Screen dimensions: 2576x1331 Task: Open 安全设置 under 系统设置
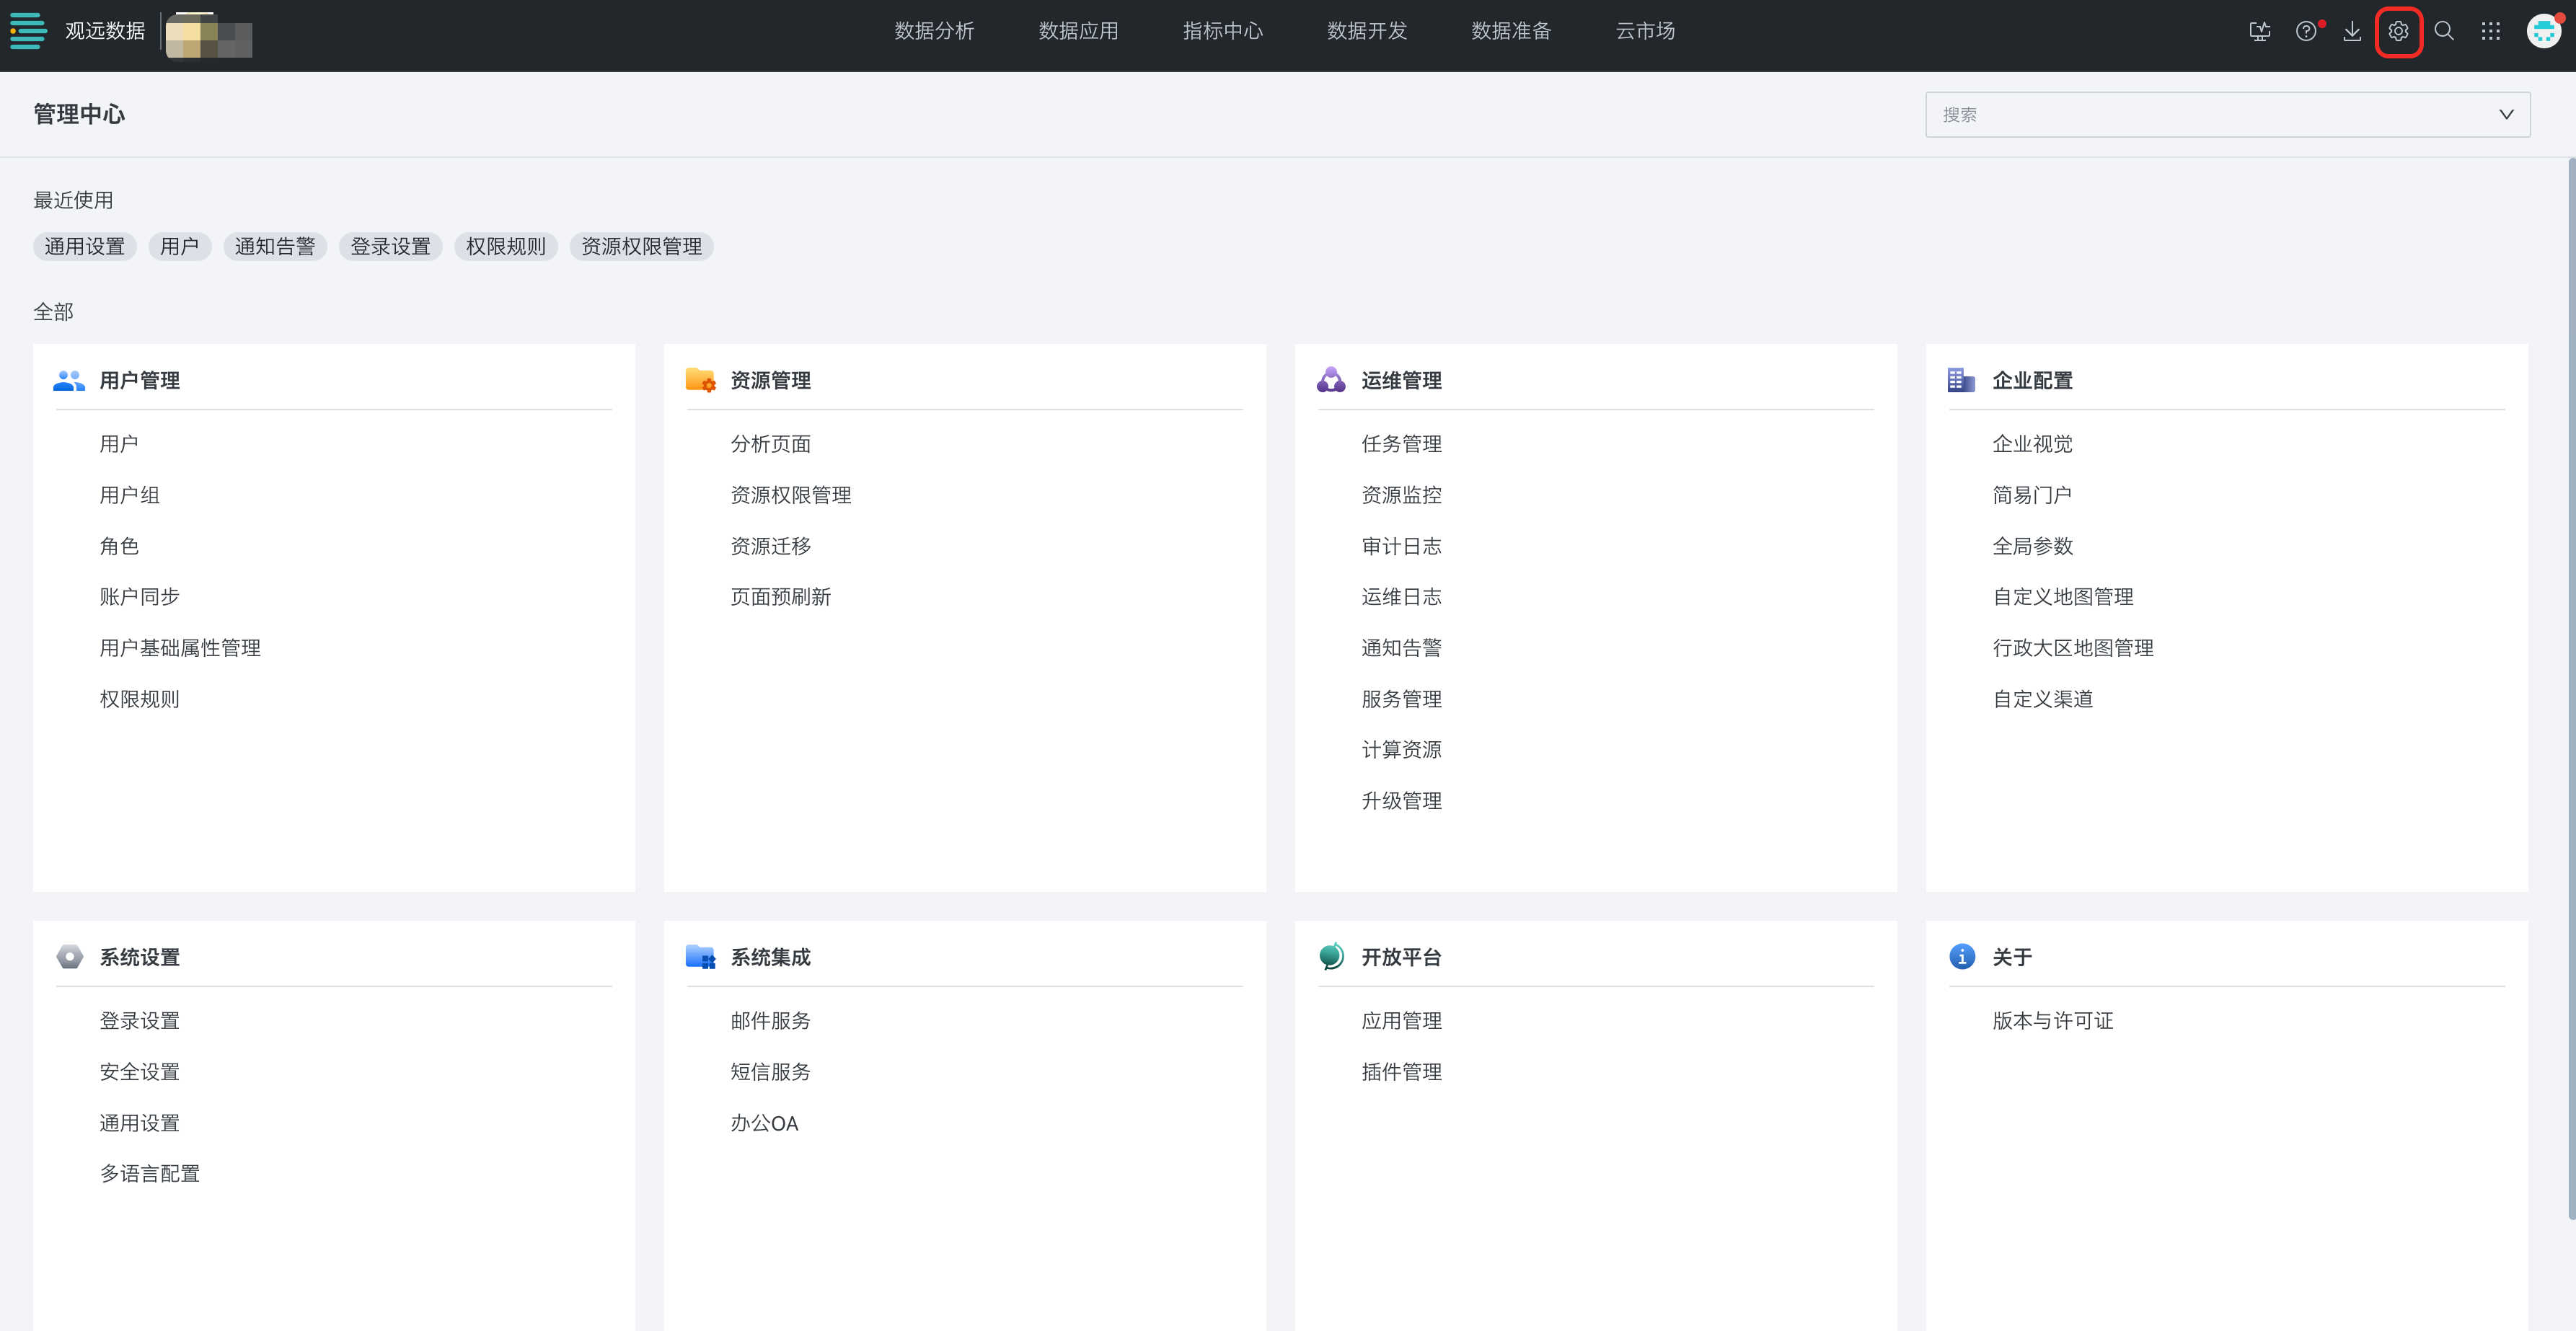click(x=139, y=1072)
